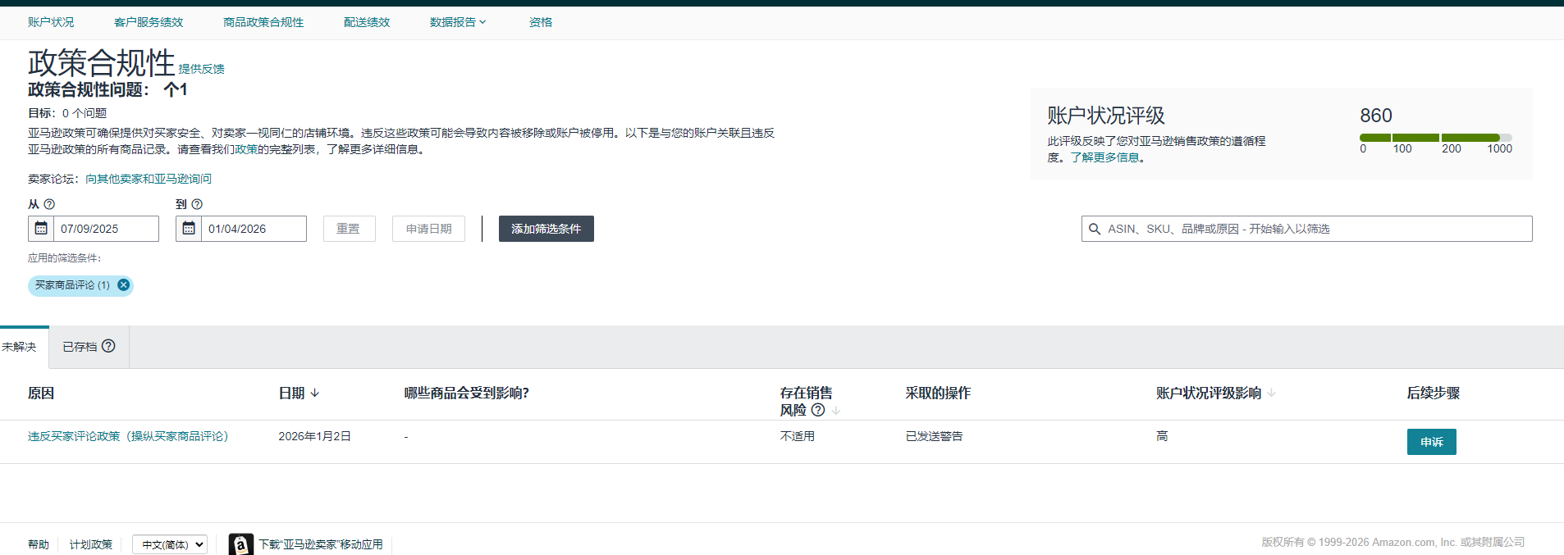Open the 违反买家评论政策 violation link
1564x555 pixels.
(128, 436)
